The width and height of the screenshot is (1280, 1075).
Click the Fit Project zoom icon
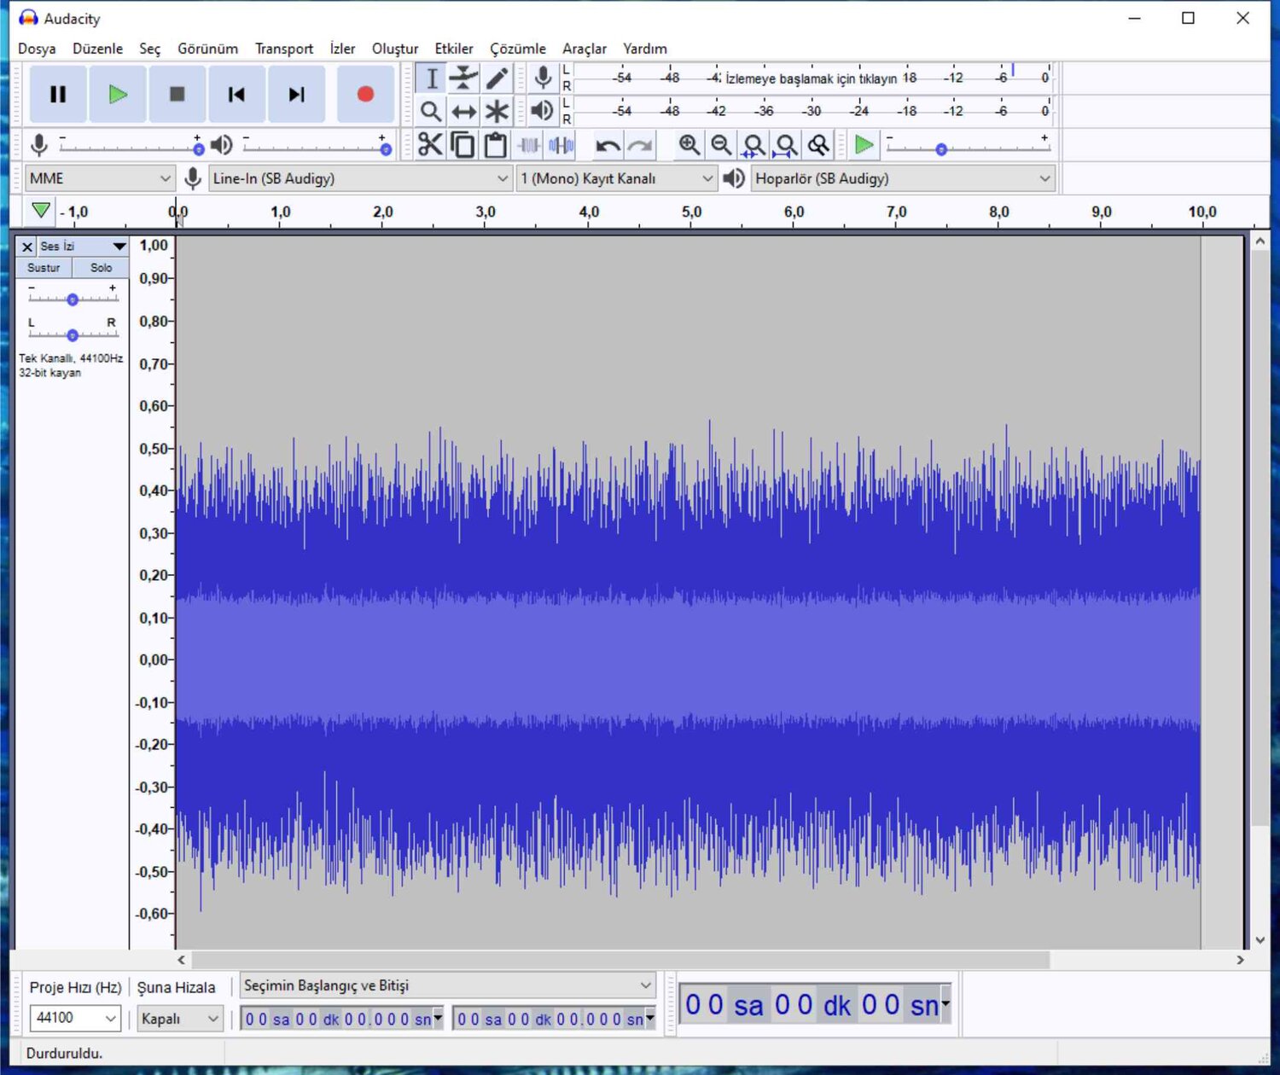[786, 146]
